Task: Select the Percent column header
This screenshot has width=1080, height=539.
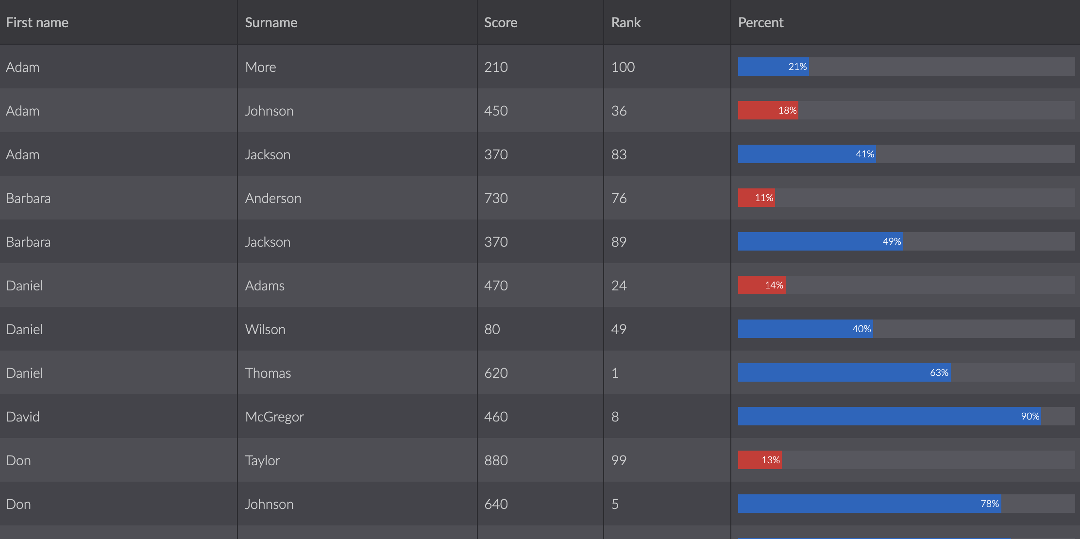Action: [x=760, y=22]
